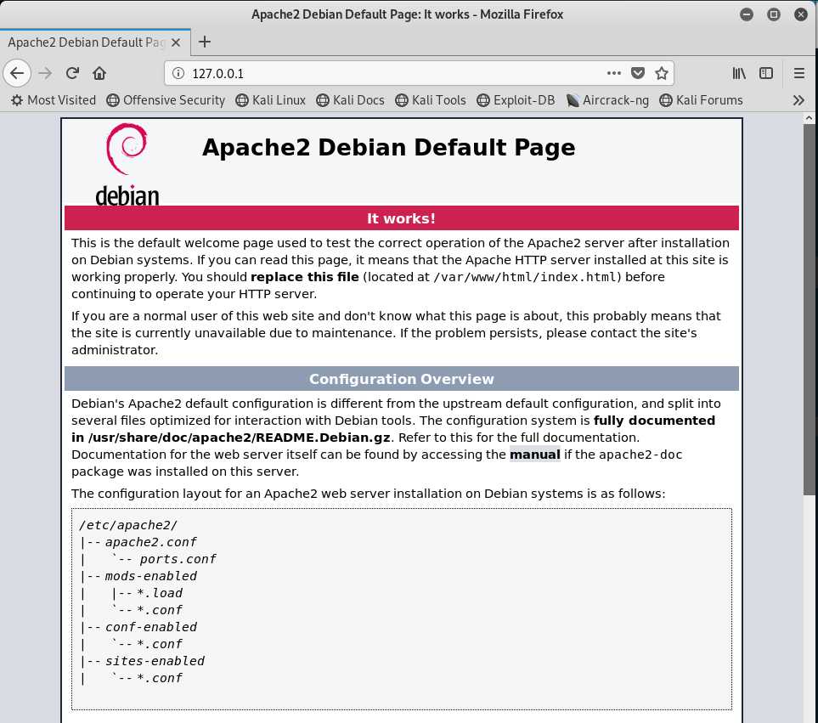Follow the manual link in the page
Screen dimensions: 818x723
coord(535,455)
